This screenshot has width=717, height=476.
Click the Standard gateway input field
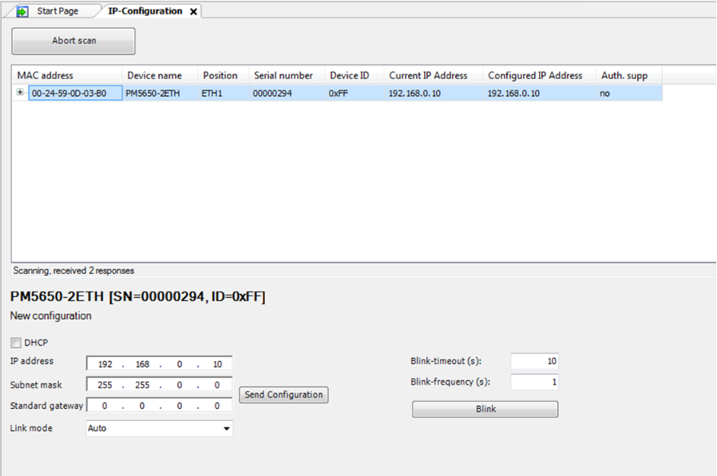click(x=159, y=406)
